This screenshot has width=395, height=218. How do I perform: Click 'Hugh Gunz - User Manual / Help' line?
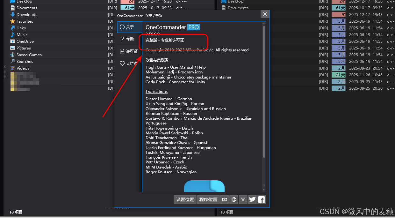[x=176, y=67]
